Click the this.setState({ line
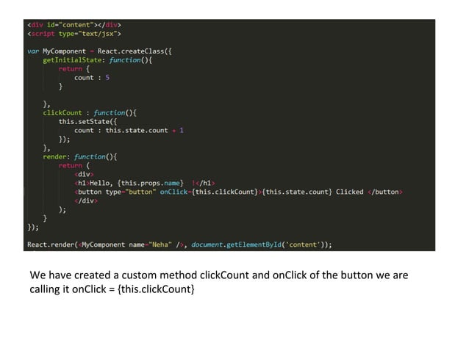 point(88,122)
